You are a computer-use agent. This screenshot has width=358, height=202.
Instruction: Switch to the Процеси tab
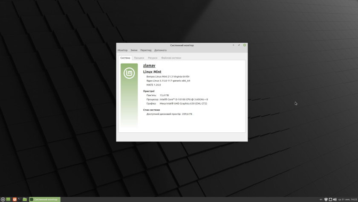tap(139, 58)
